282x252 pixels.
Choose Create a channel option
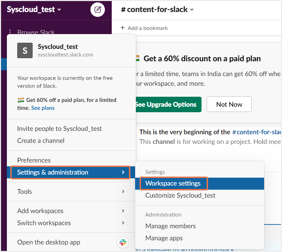click(41, 140)
